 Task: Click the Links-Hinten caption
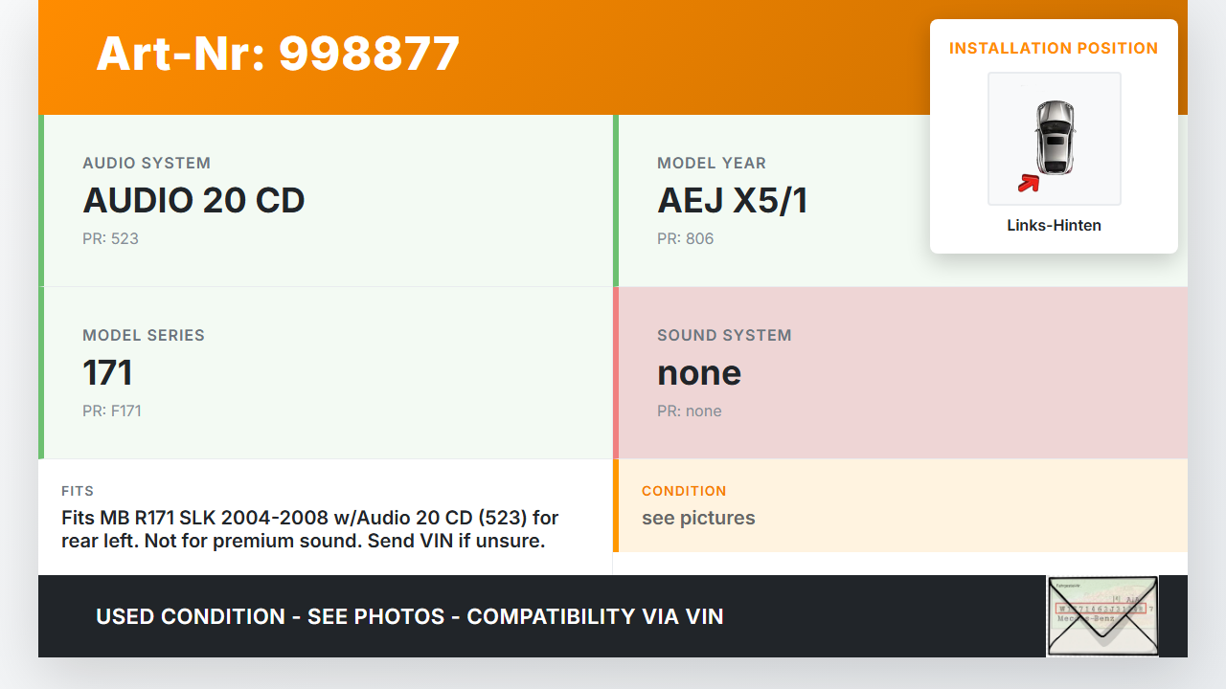click(x=1054, y=226)
